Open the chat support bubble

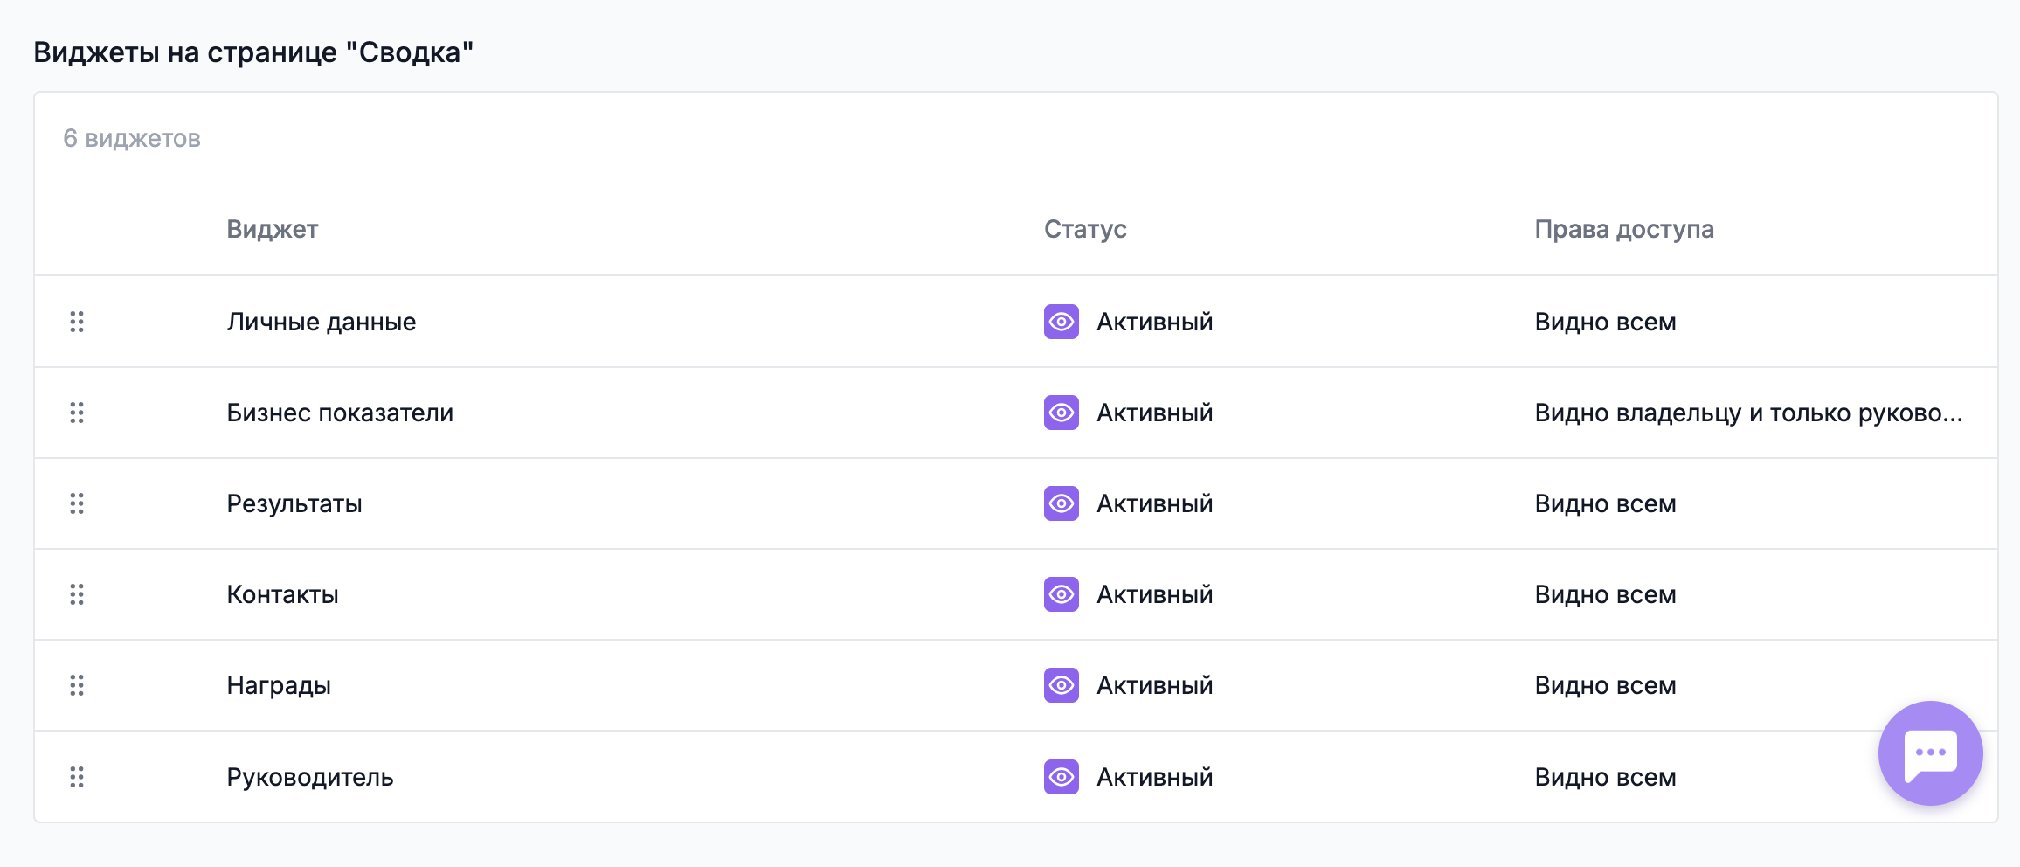point(1930,753)
